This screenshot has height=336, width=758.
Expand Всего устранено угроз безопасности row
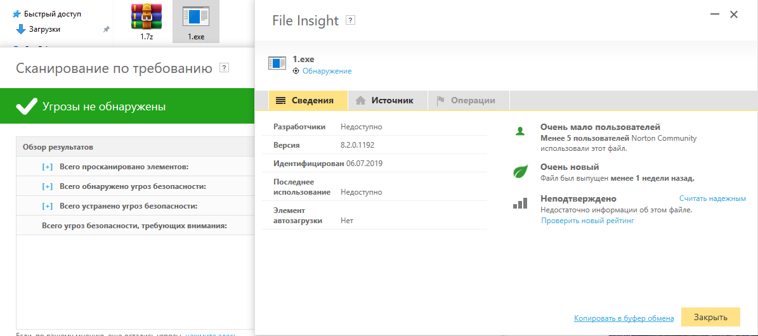pos(48,207)
